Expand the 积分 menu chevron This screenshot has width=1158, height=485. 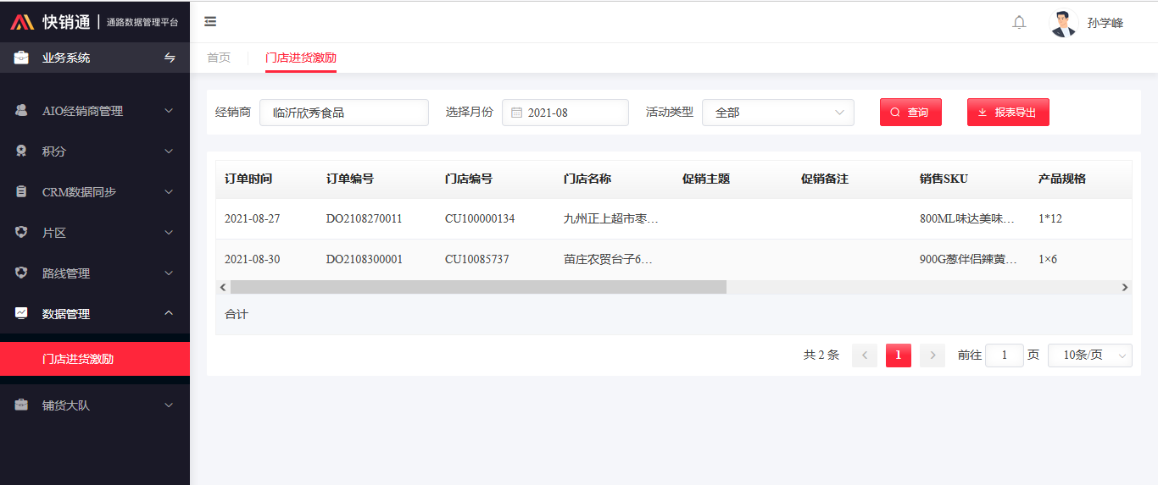[169, 152]
